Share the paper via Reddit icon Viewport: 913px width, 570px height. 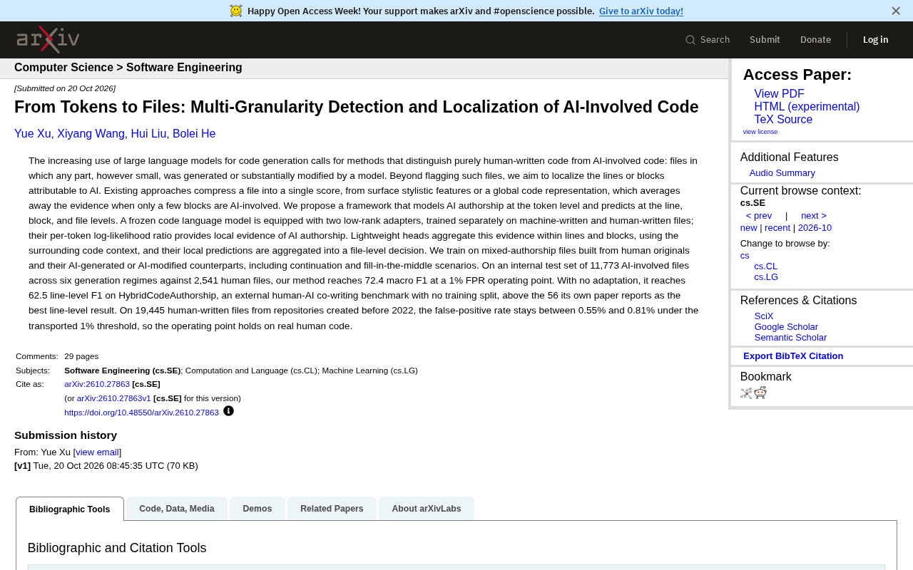(x=760, y=393)
